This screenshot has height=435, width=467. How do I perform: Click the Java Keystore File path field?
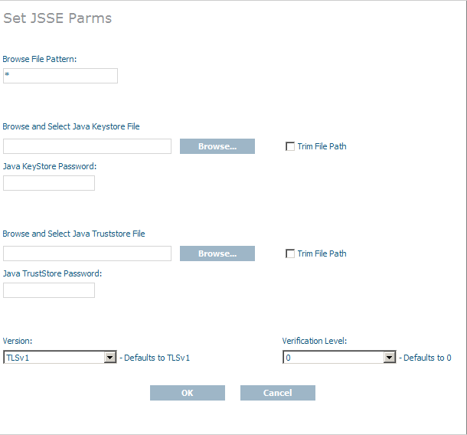(x=87, y=146)
